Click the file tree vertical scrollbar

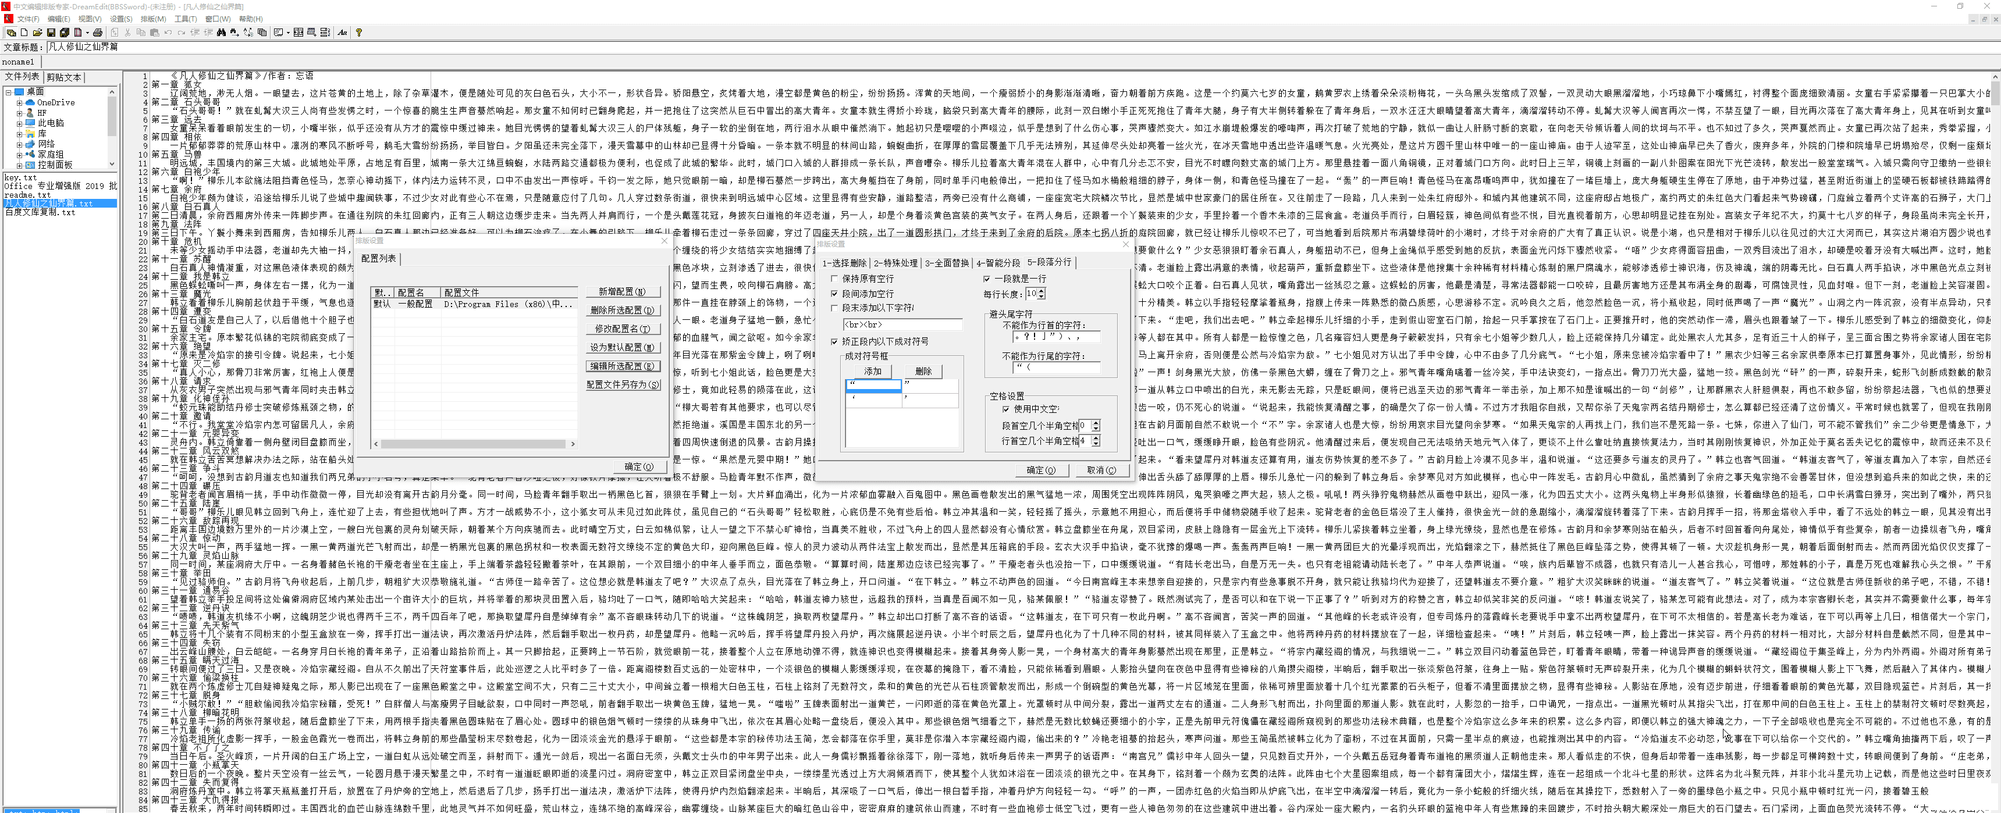113,127
